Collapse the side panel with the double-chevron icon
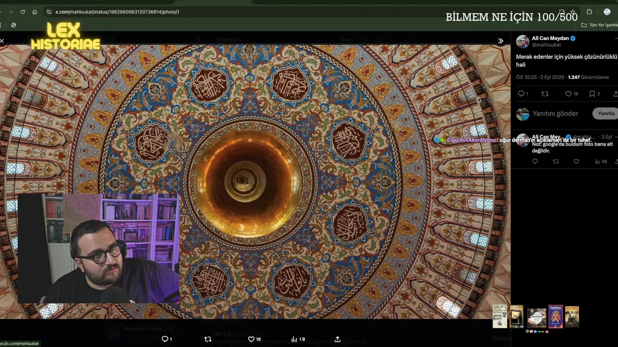The width and height of the screenshot is (618, 347). (501, 41)
